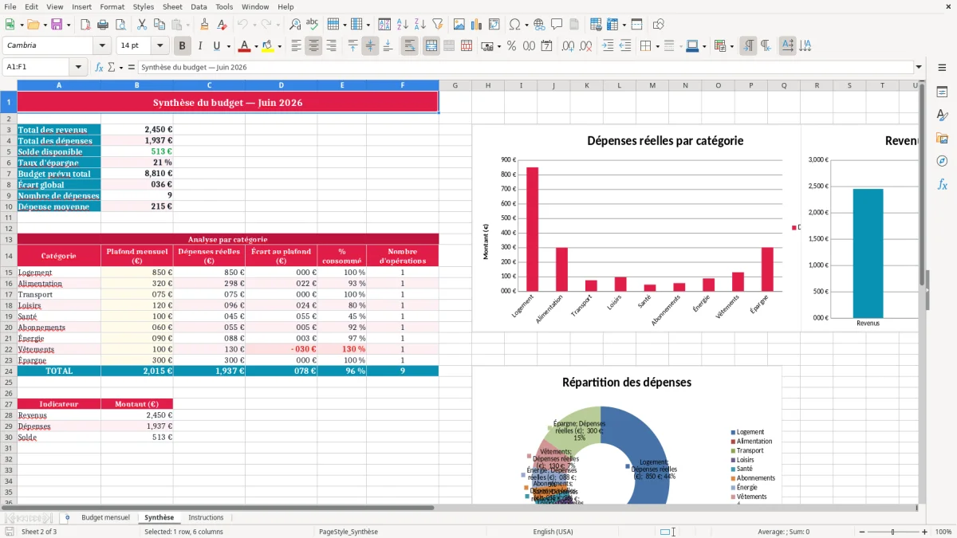Viewport: 957px width, 538px height.
Task: Open Print Preview from toolbar
Action: [120, 25]
